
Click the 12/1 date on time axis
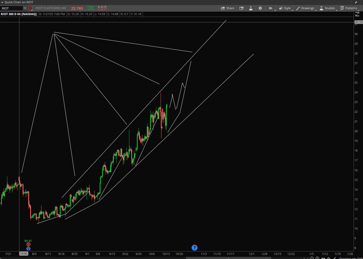252,254
